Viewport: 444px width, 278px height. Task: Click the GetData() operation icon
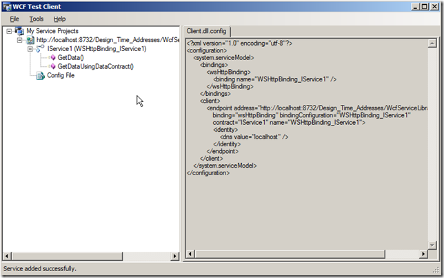pos(52,57)
